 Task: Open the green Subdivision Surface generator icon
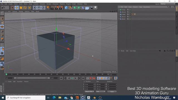[75, 8]
